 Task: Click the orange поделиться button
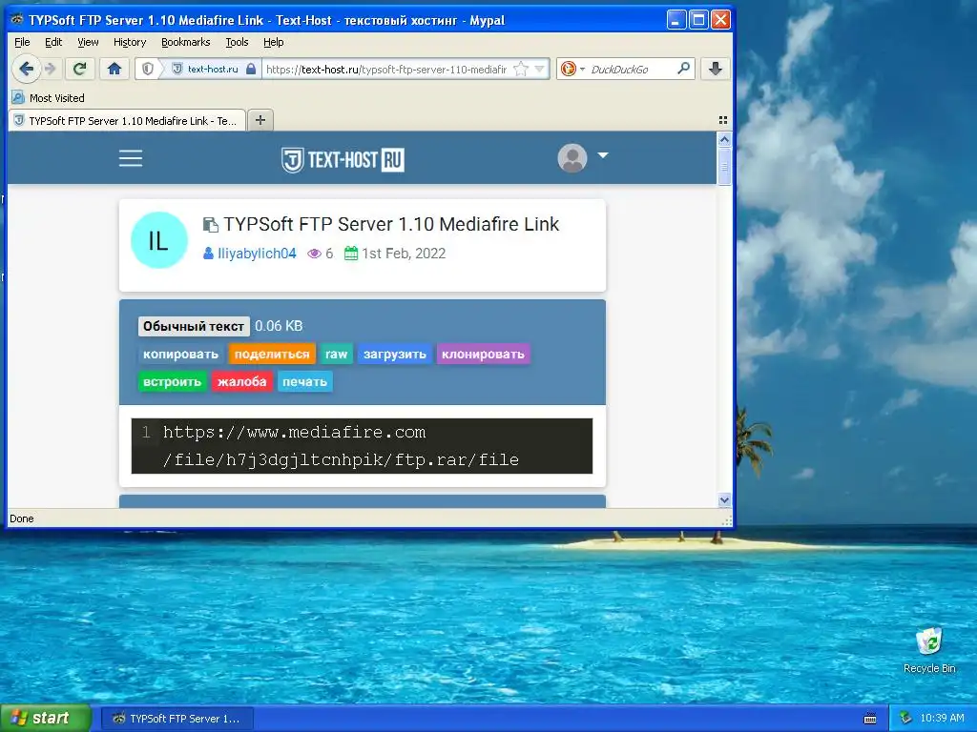pyautogui.click(x=272, y=355)
